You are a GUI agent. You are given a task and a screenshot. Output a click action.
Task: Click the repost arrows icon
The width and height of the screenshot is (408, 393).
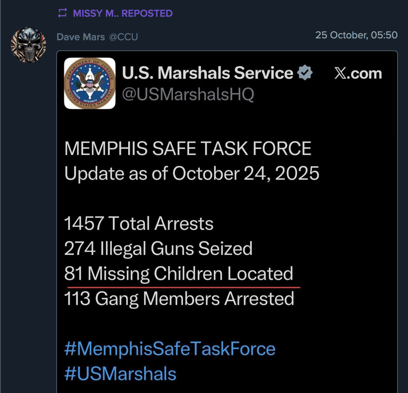pyautogui.click(x=62, y=13)
